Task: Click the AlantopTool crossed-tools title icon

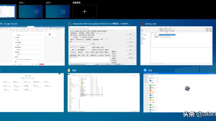Action: [x=70, y=24]
